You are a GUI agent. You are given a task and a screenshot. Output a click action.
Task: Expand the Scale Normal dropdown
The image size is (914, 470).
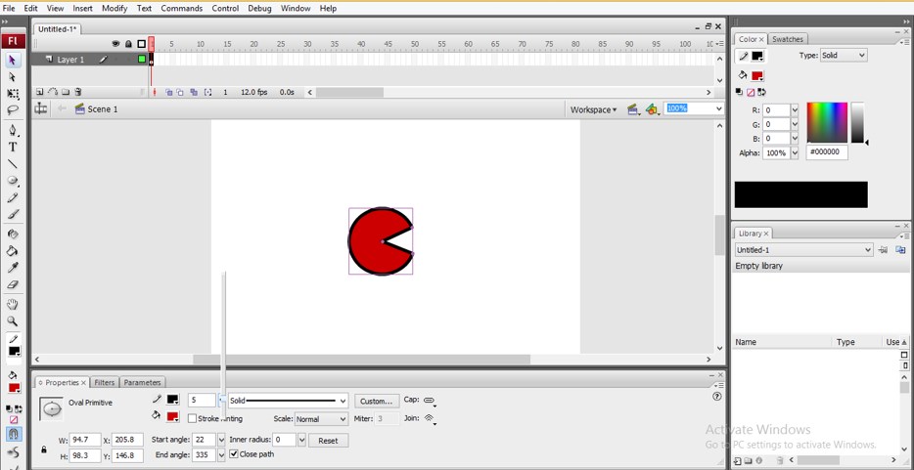pyautogui.click(x=321, y=419)
